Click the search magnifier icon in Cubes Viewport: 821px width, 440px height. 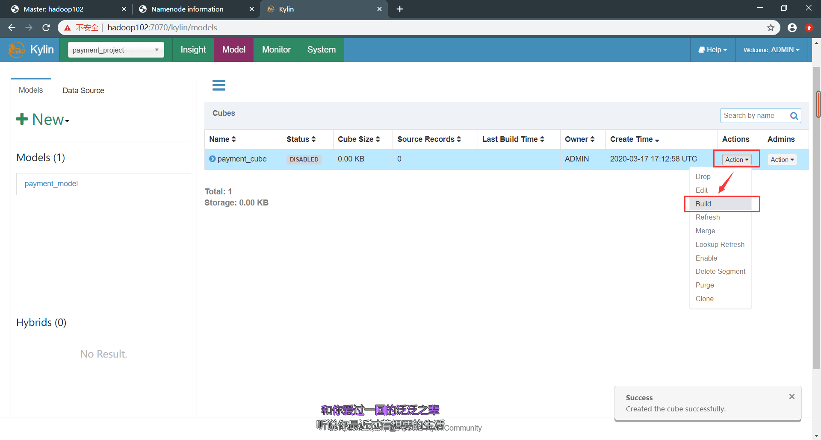pyautogui.click(x=794, y=116)
